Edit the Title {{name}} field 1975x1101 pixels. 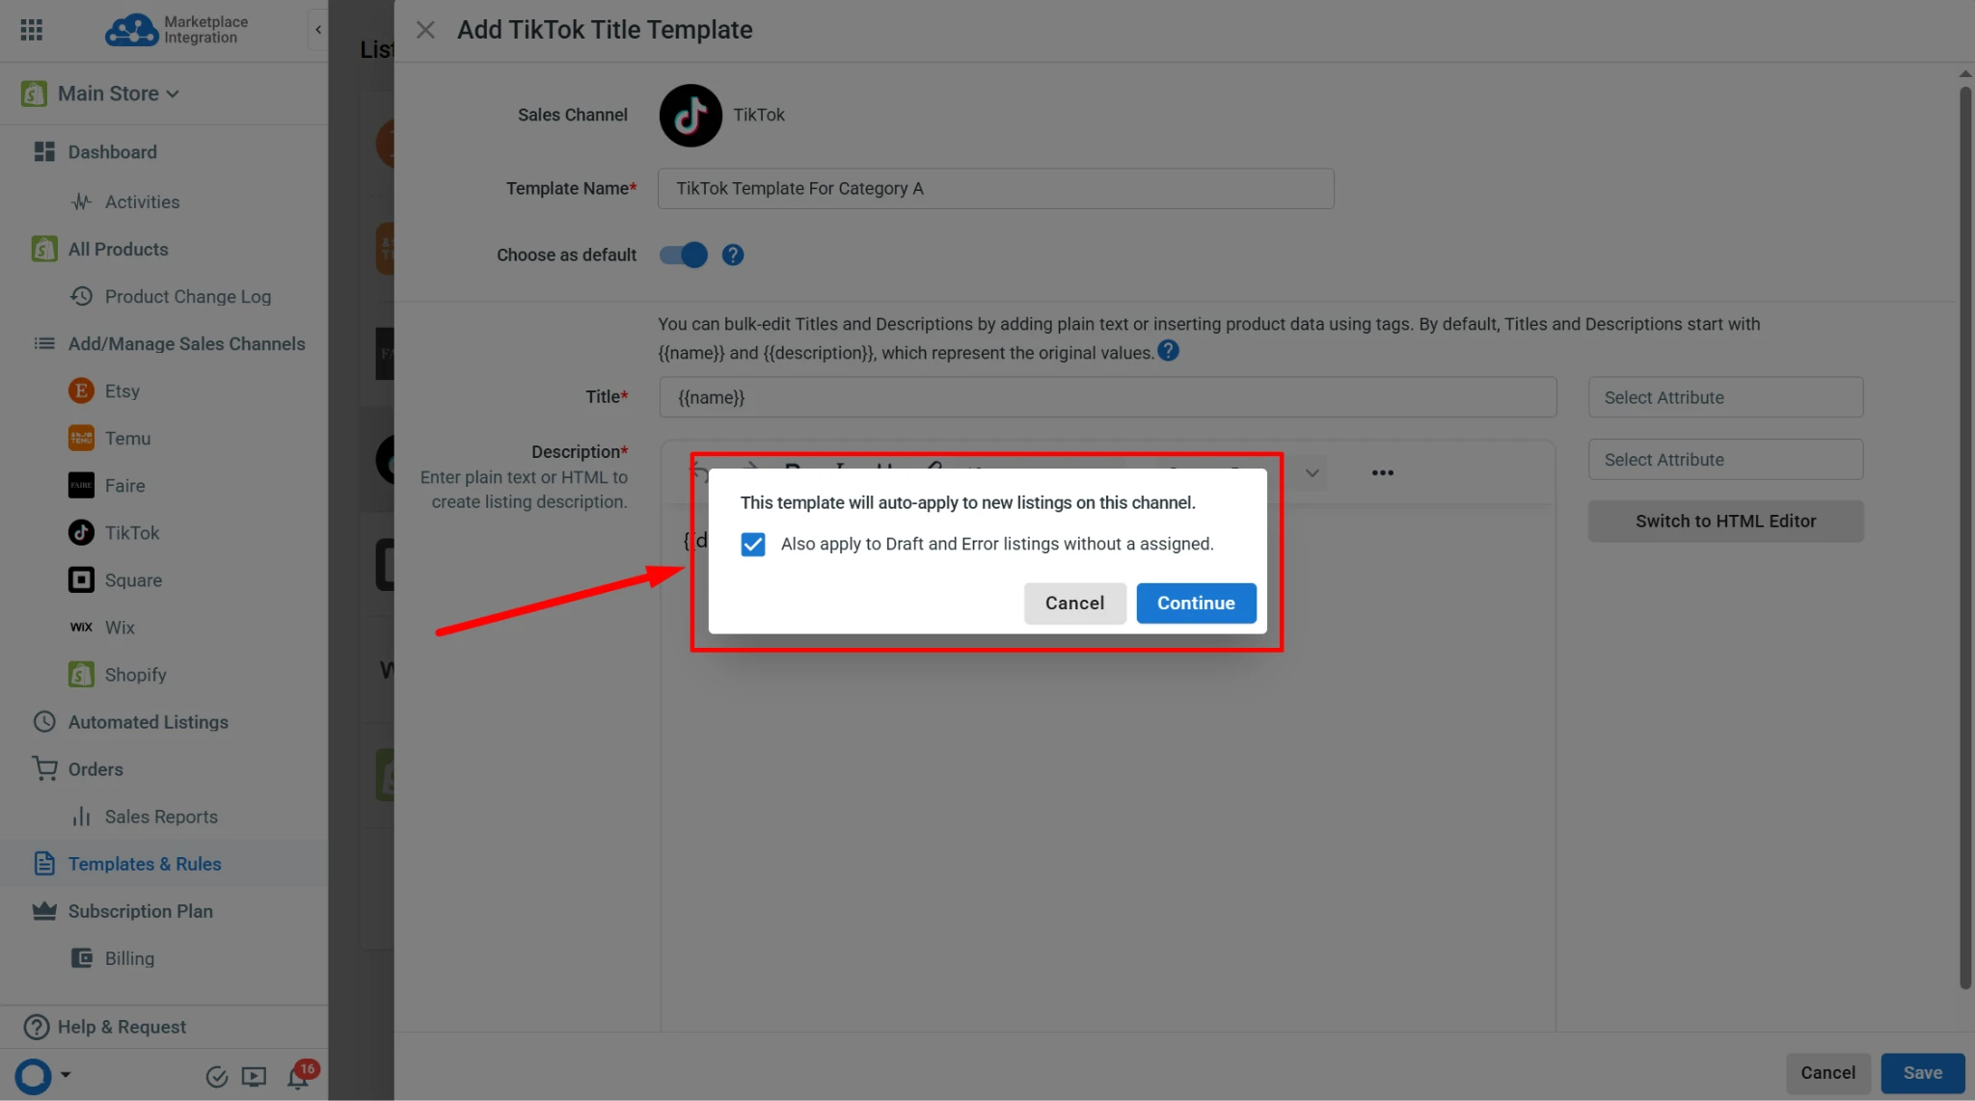click(x=1107, y=397)
